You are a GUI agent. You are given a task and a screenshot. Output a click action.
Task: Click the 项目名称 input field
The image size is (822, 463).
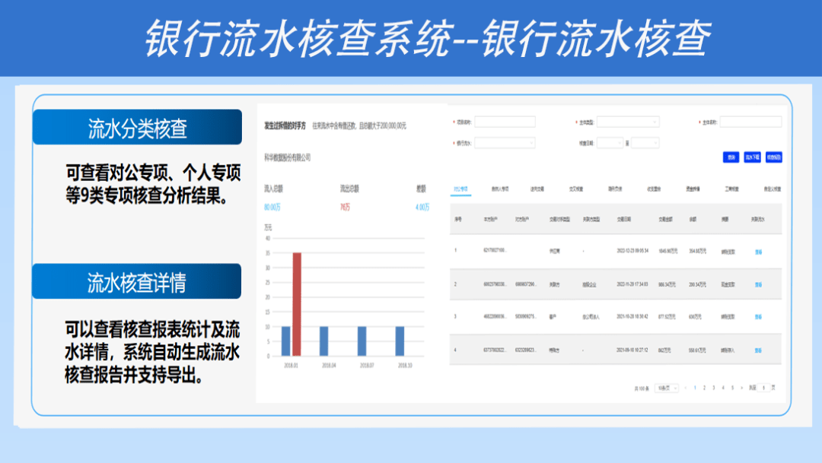click(x=505, y=122)
